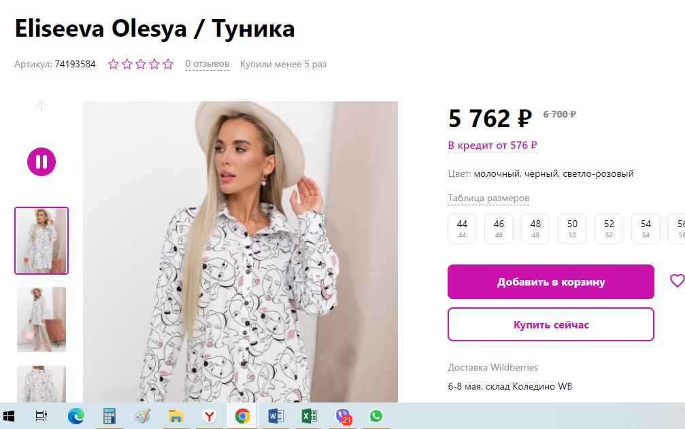Choose size 48
This screenshot has width=685, height=429.
click(535, 228)
